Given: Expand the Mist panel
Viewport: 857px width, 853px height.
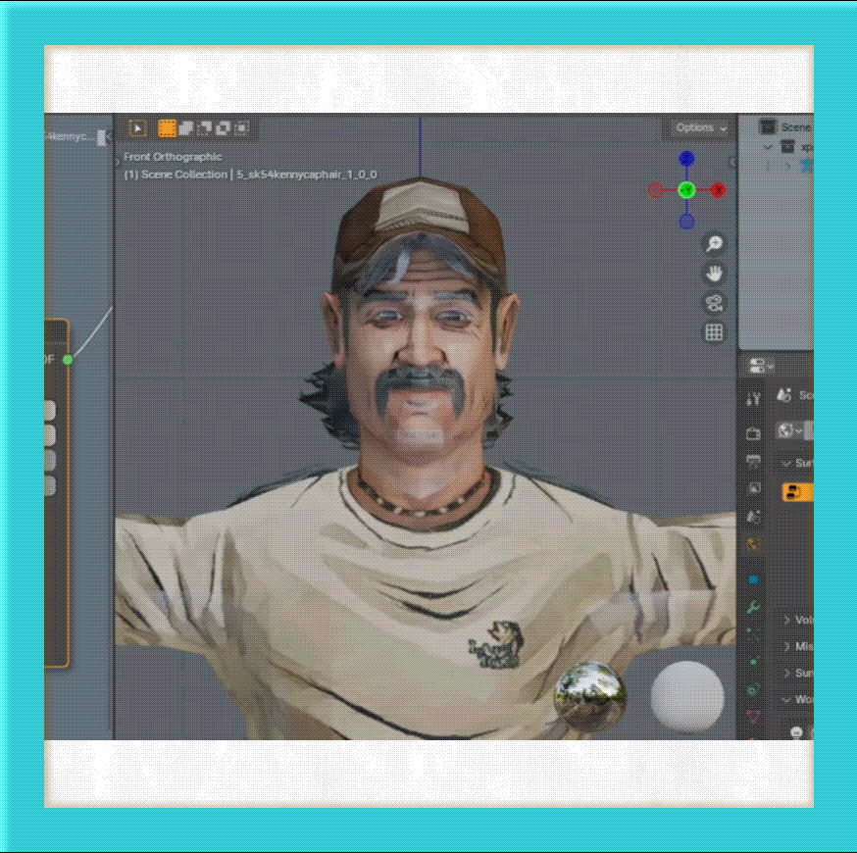Looking at the screenshot, I should point(787,646).
